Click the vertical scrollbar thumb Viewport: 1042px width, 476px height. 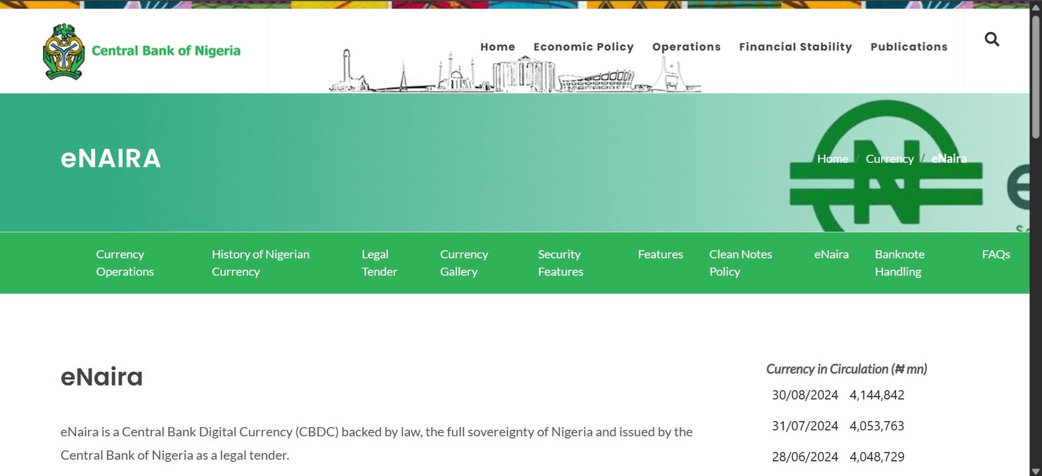click(x=1035, y=76)
